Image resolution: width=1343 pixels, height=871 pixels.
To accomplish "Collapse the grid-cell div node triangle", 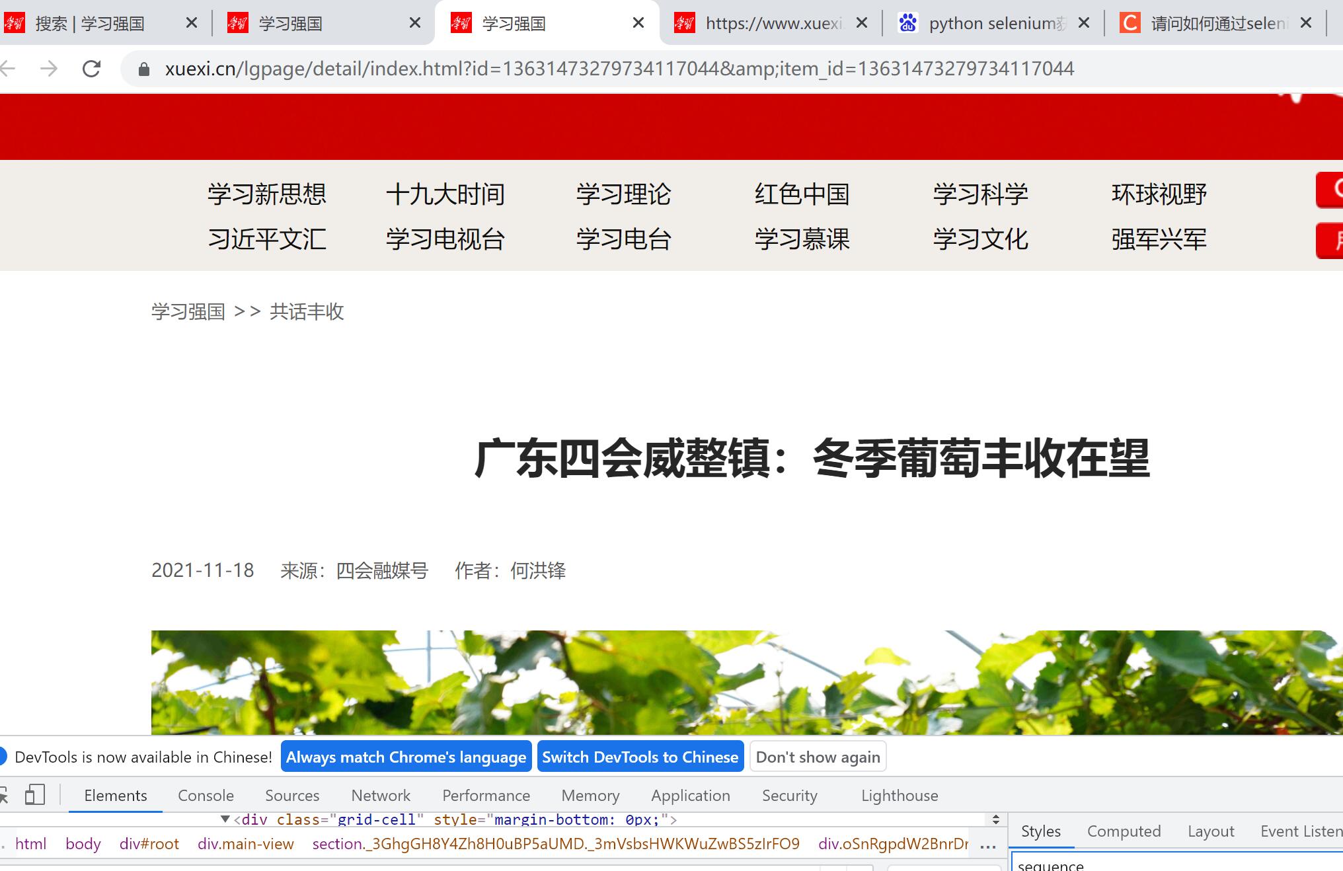I will pyautogui.click(x=225, y=819).
